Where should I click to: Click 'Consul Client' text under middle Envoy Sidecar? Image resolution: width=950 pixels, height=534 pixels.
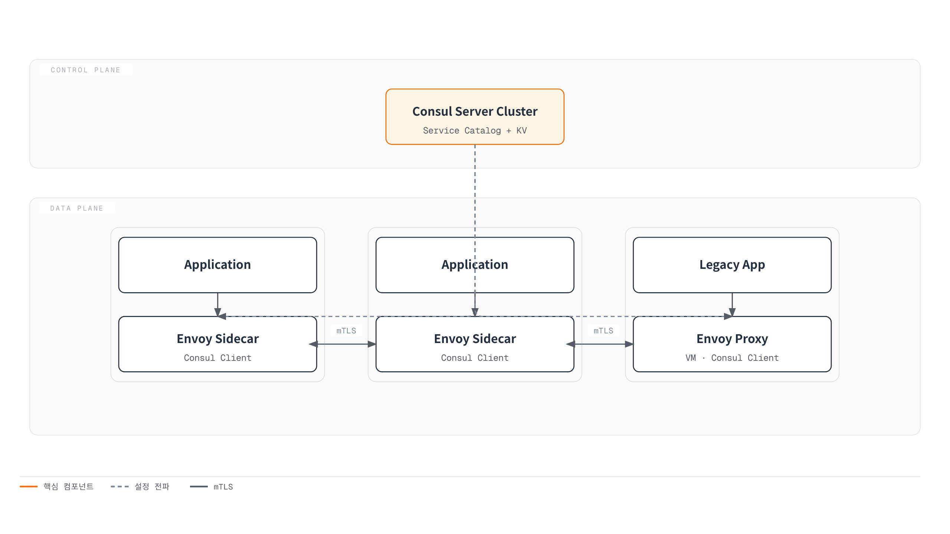pyautogui.click(x=475, y=358)
